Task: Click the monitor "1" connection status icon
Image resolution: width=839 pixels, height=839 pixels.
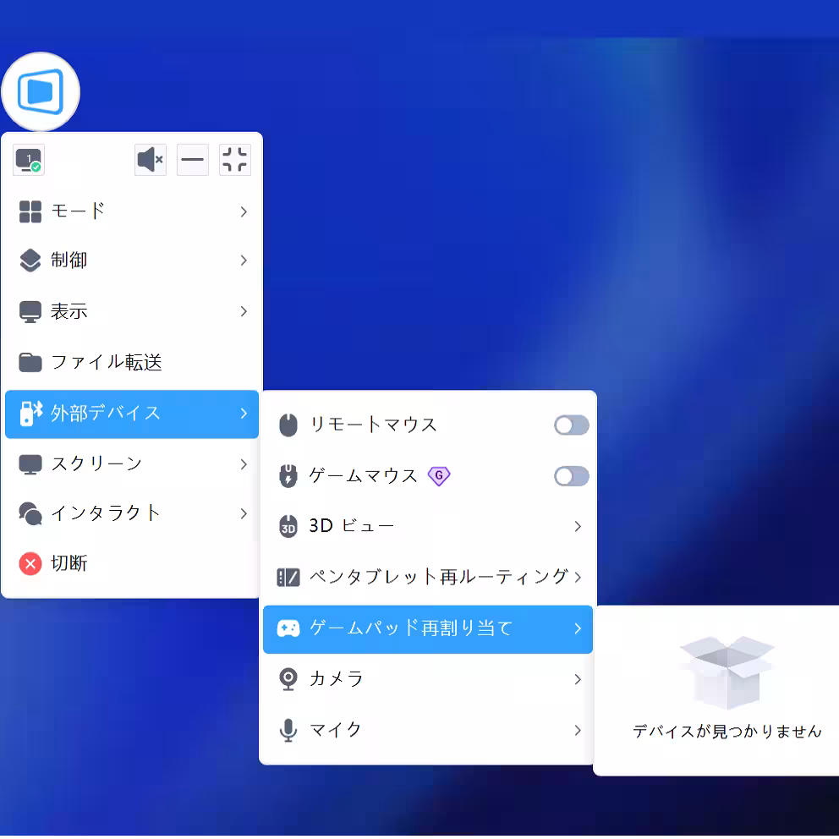Action: click(x=28, y=160)
